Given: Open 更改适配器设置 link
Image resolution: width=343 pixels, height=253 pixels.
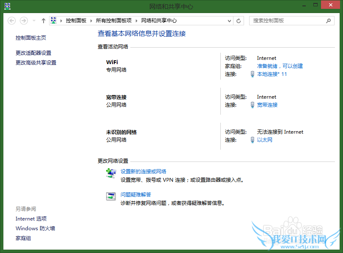Looking at the screenshot, I should pyautogui.click(x=33, y=53).
